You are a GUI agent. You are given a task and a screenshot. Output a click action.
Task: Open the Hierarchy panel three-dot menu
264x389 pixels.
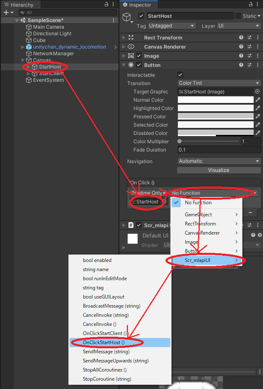[113, 4]
